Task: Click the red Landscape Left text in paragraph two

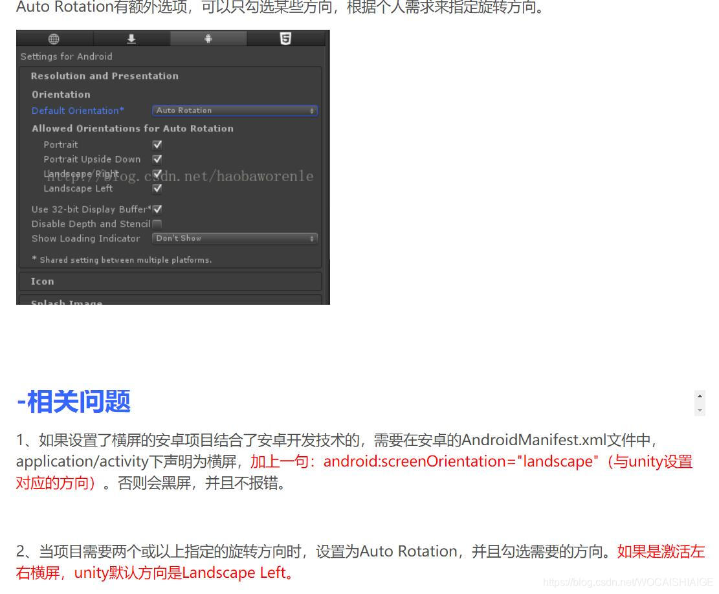Action: 234,573
